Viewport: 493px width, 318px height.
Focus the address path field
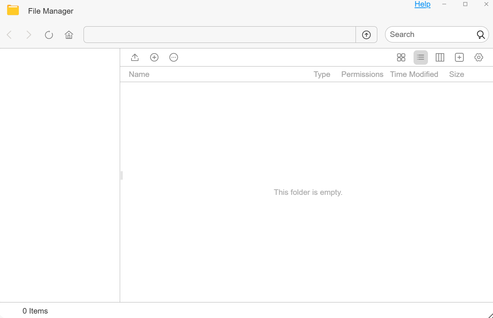tap(220, 35)
